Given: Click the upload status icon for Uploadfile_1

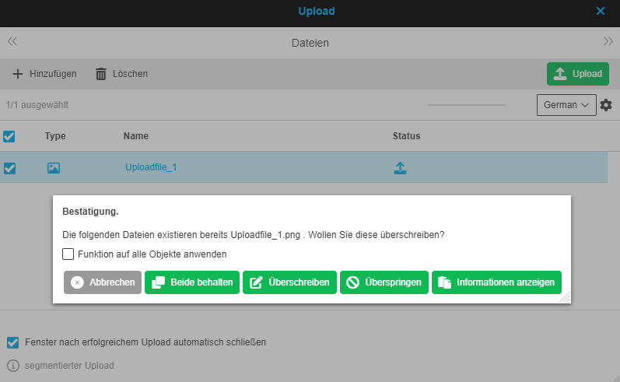Looking at the screenshot, I should point(400,168).
